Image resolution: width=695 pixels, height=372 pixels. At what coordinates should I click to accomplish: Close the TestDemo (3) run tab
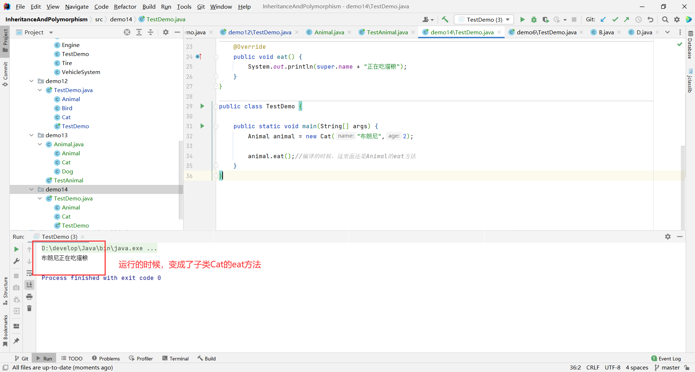(x=83, y=237)
